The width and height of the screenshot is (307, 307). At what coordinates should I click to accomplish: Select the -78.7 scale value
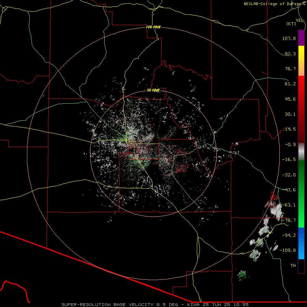pos(289,220)
